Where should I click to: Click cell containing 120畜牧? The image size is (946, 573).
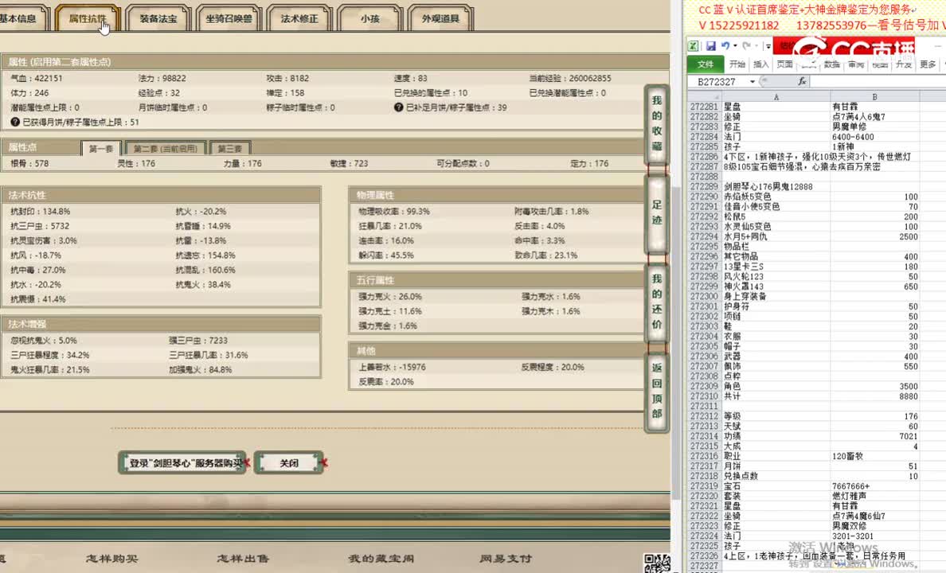[x=875, y=456]
